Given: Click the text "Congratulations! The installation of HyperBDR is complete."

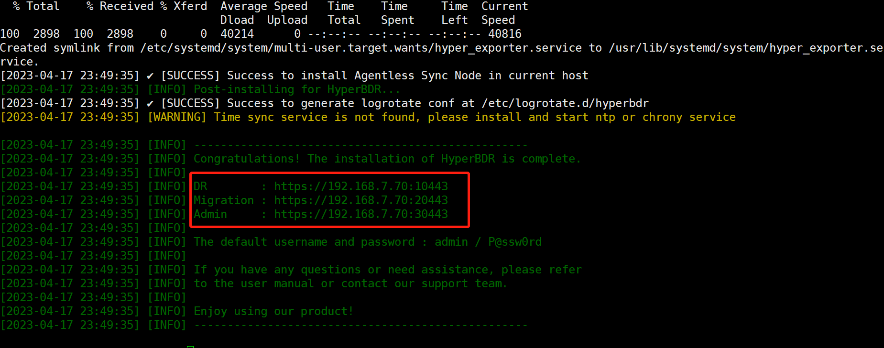Looking at the screenshot, I should tap(387, 159).
